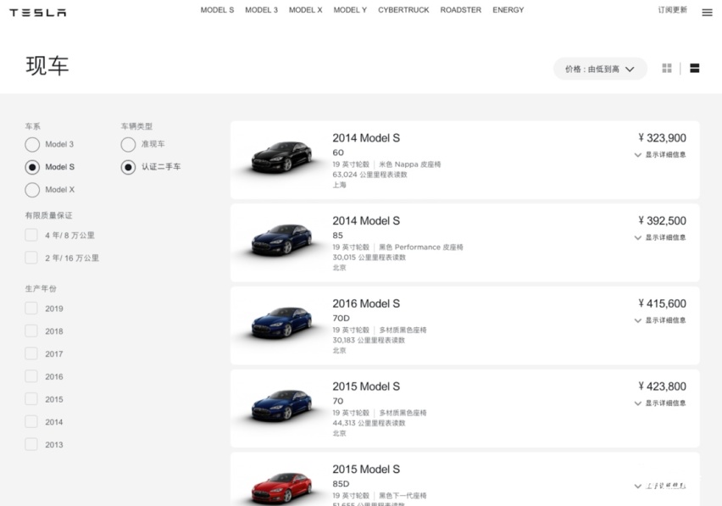This screenshot has width=722, height=506.
Task: Click the 米色 Nappa 皮座椅 text
Action: (x=410, y=164)
